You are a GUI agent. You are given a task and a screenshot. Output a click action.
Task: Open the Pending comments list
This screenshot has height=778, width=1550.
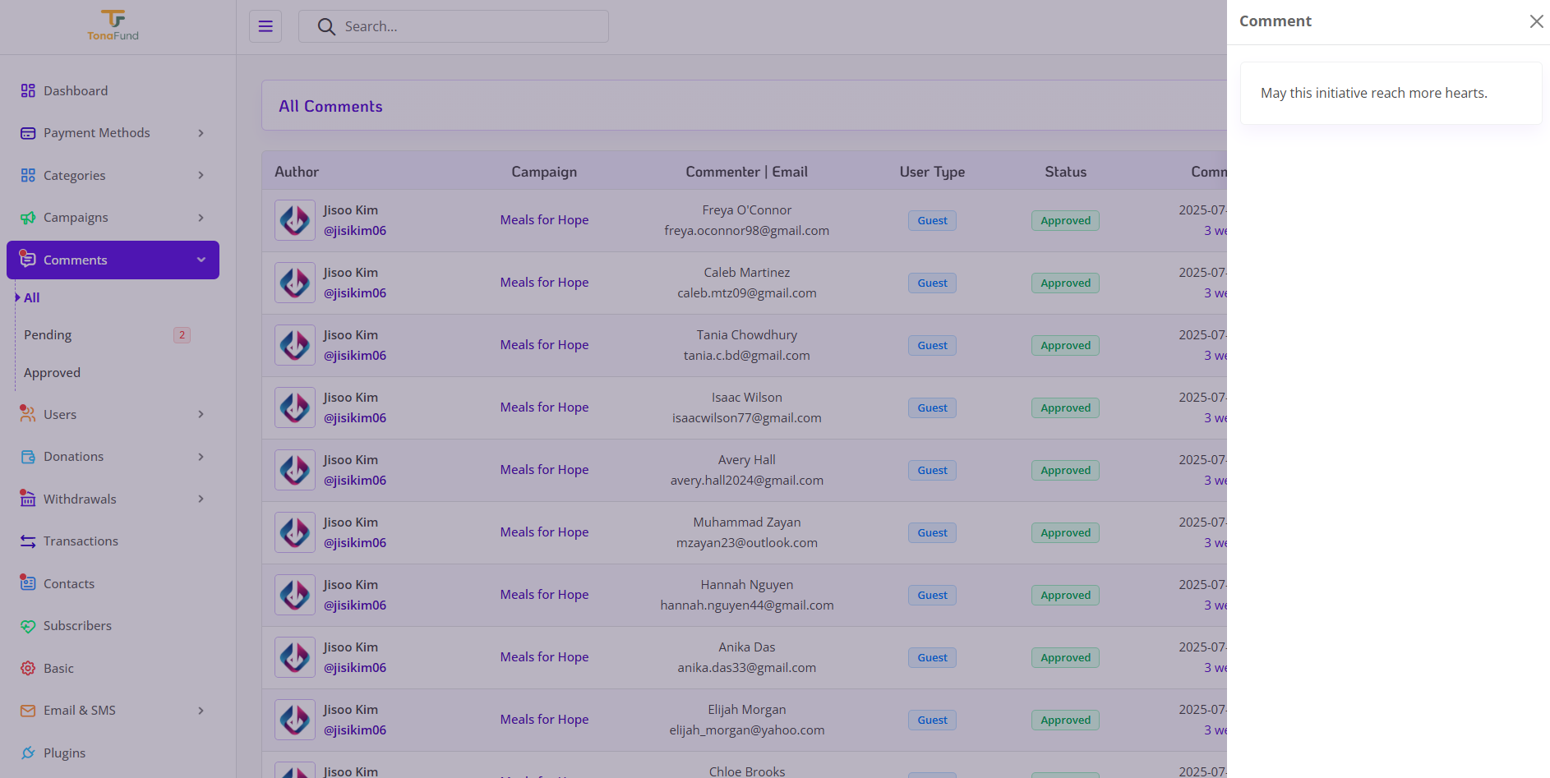[x=48, y=335]
